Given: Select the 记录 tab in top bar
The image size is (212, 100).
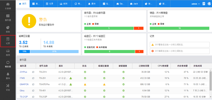Looking at the screenshot, I should coord(51,4).
